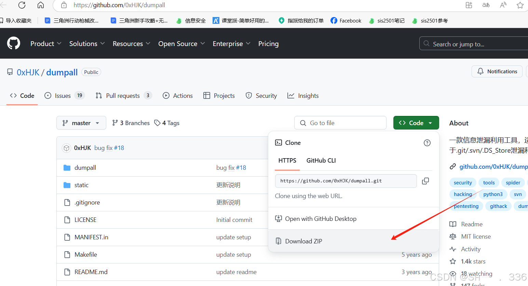Open the dumpall repository link
The image size is (528, 286).
[62, 72]
